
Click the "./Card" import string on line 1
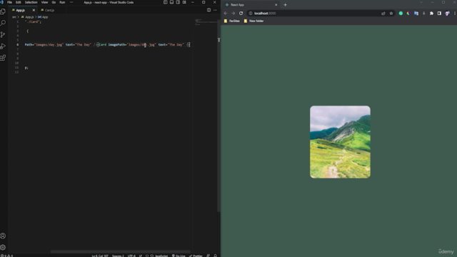[x=33, y=22]
